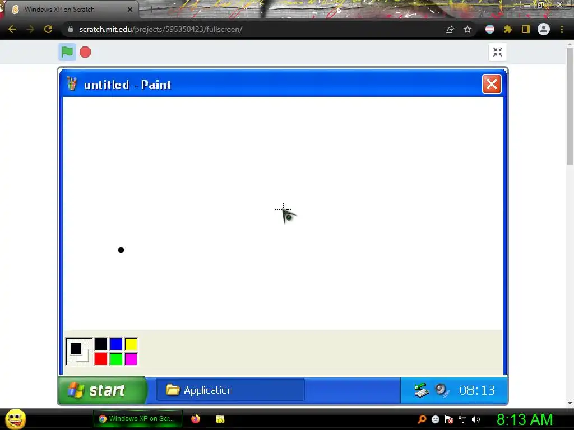Click the Application taskbar button
Viewport: 574px width, 430px height.
point(230,390)
